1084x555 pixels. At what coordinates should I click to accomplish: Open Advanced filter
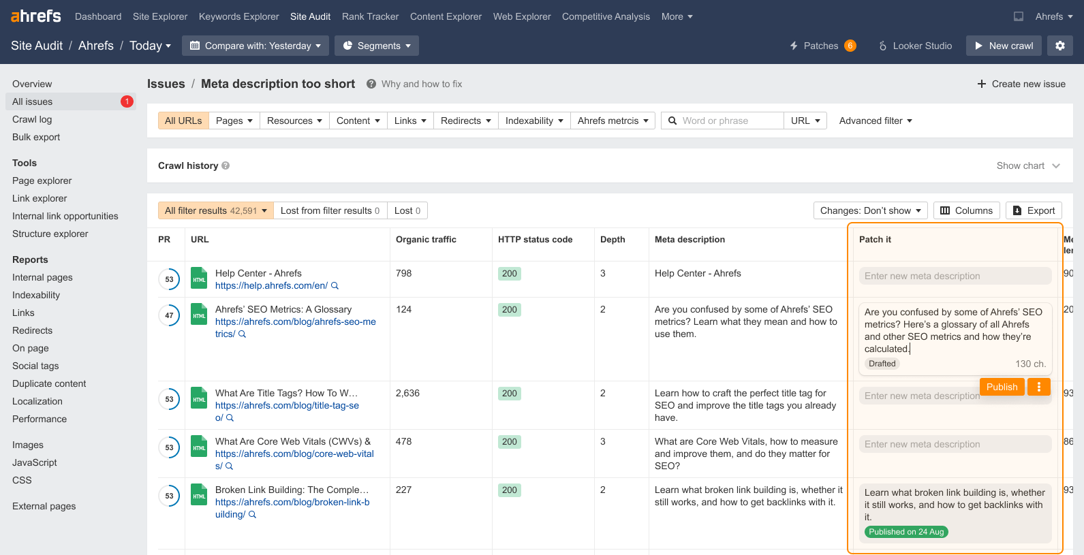tap(876, 121)
